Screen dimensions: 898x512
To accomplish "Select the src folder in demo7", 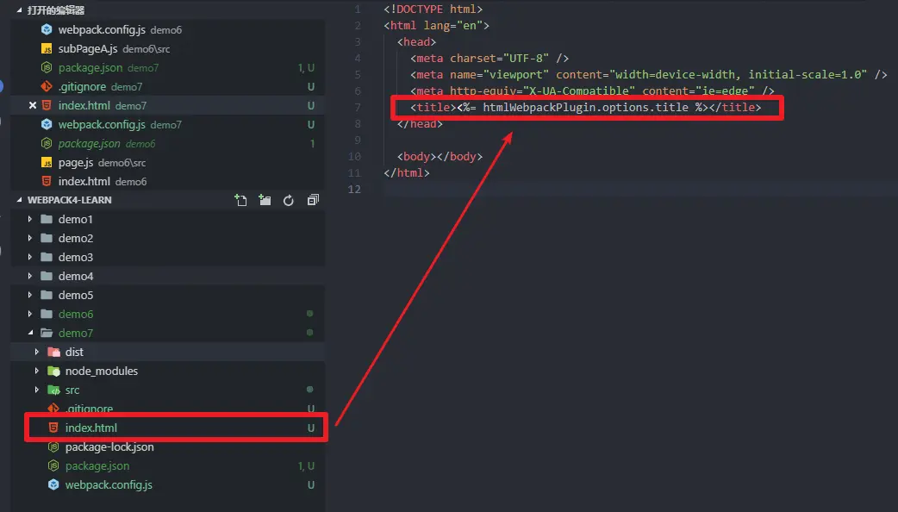I will pyautogui.click(x=72, y=390).
